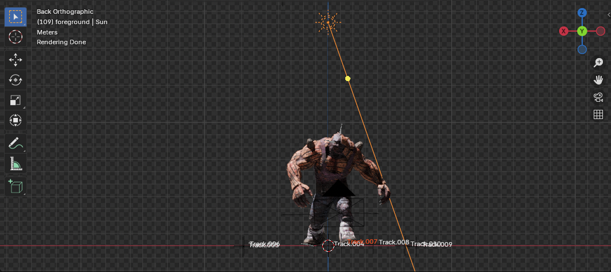Select the Scale tool

click(x=15, y=100)
